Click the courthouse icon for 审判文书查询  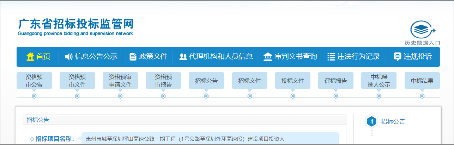coord(268,57)
